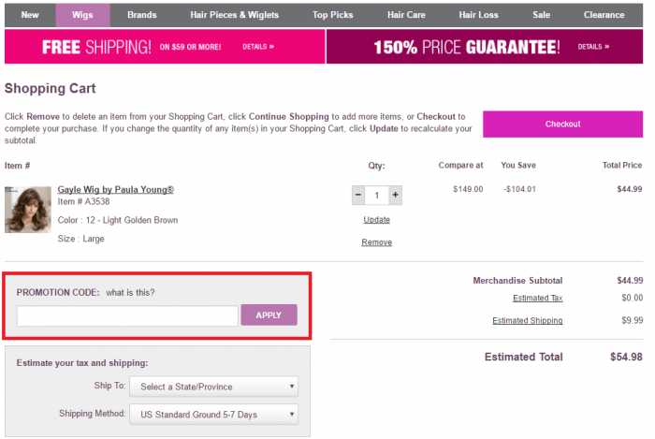Open the Estimated Shipping link
655x439 pixels.
[x=528, y=321]
